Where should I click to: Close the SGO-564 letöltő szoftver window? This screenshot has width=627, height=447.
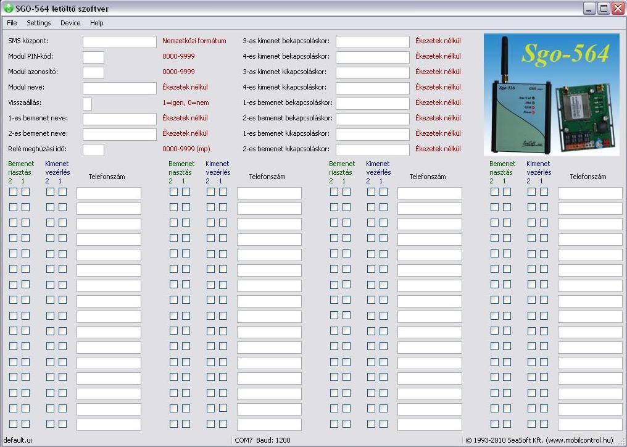tap(618, 9)
